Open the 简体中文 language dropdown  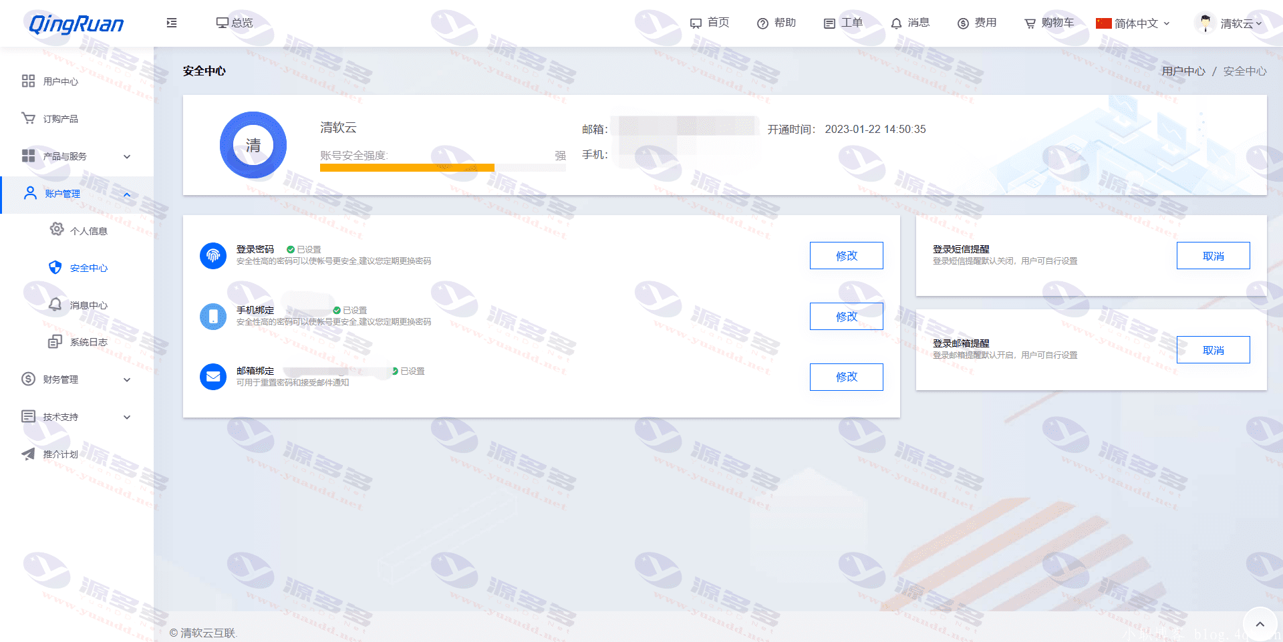[1133, 23]
